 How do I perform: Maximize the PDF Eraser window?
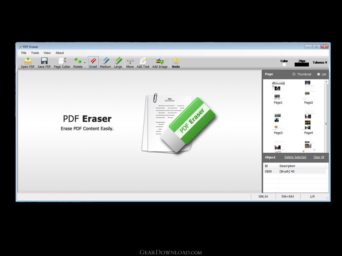[x=316, y=47]
